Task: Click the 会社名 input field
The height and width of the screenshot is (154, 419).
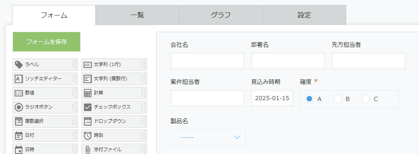Action: coord(207,61)
